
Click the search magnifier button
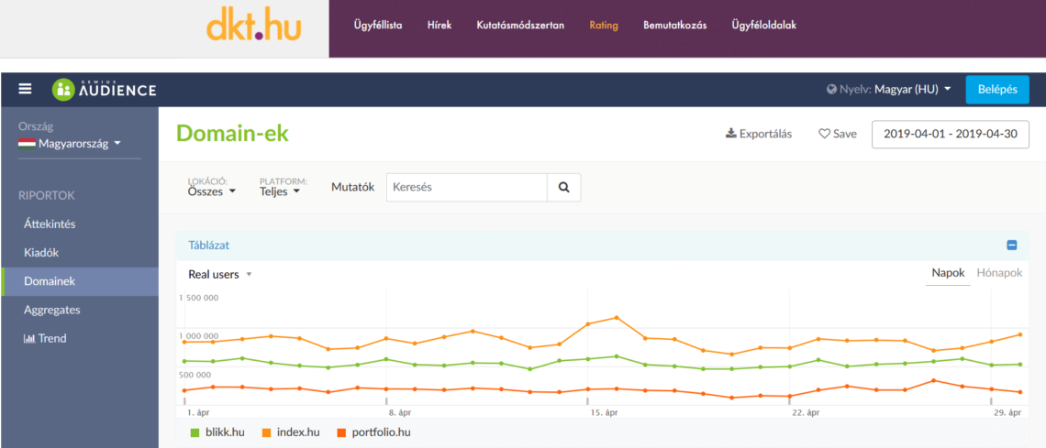click(x=563, y=188)
